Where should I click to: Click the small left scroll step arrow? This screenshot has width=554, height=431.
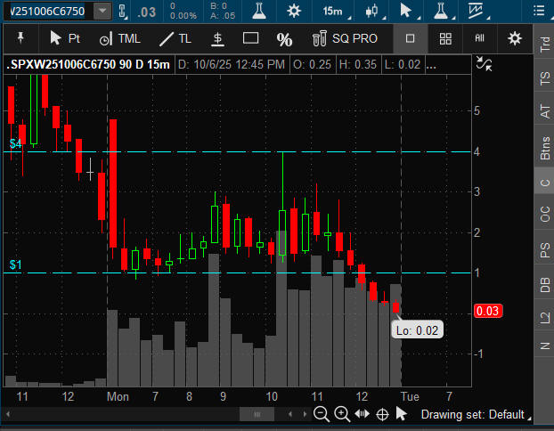click(290, 414)
